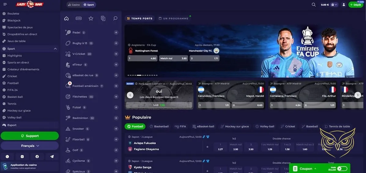Open favorites star icon in sports navigation
This screenshot has height=173, width=366.
[x=91, y=18]
